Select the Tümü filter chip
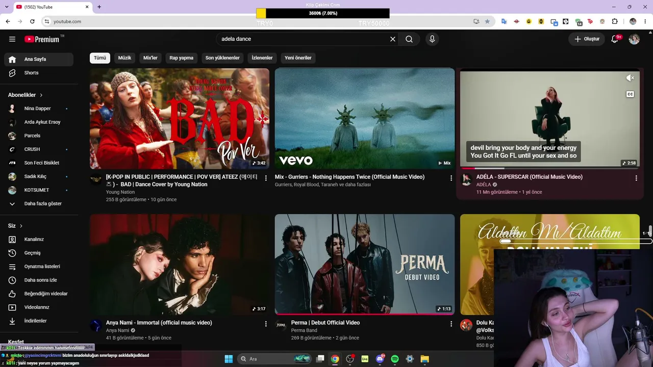Screen dimensions: 653x367 pyautogui.click(x=100, y=58)
